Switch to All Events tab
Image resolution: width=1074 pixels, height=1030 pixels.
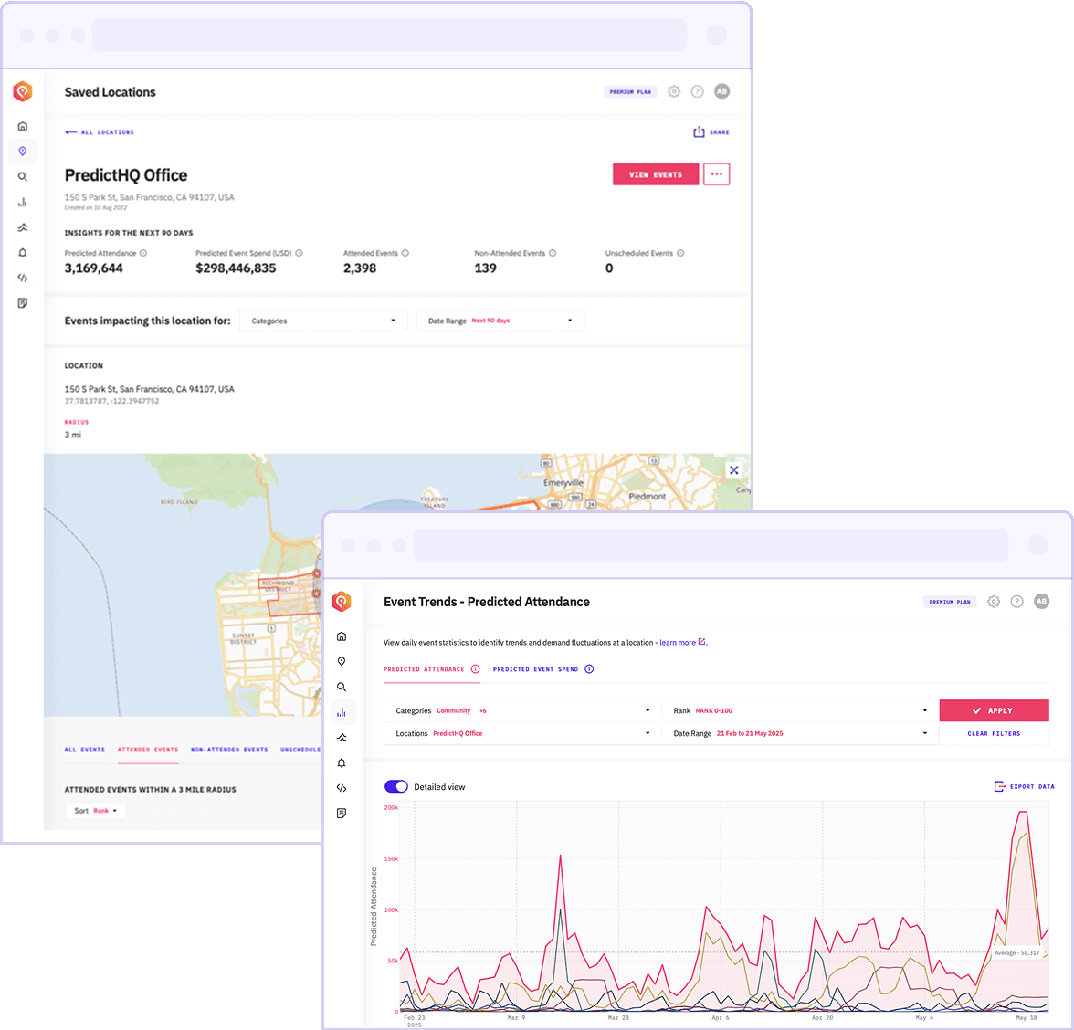(85, 750)
